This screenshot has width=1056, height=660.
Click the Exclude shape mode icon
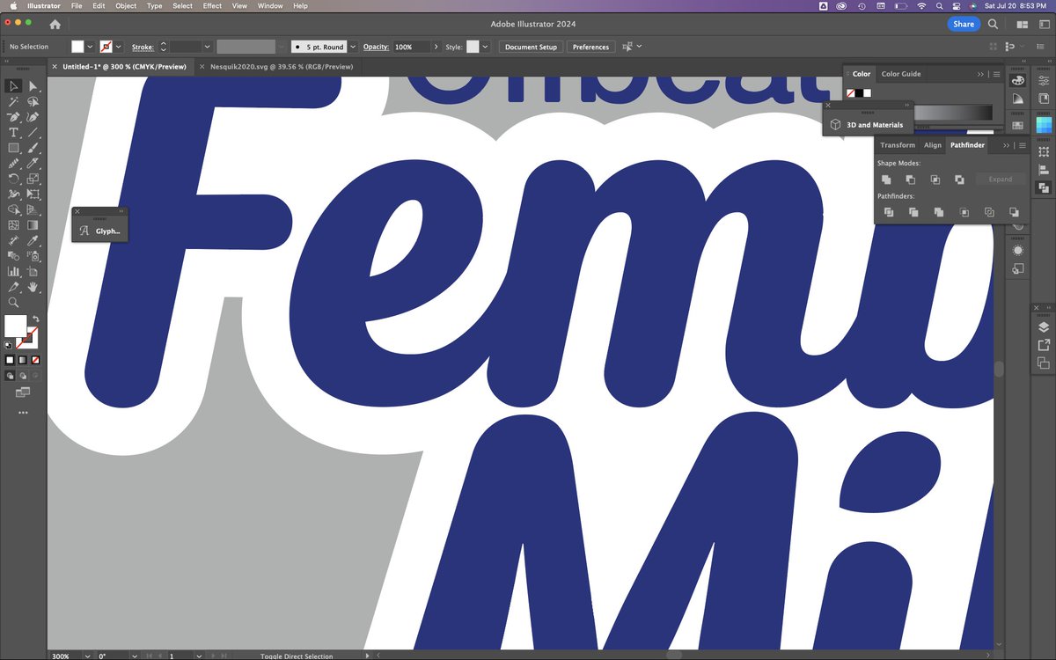(959, 180)
